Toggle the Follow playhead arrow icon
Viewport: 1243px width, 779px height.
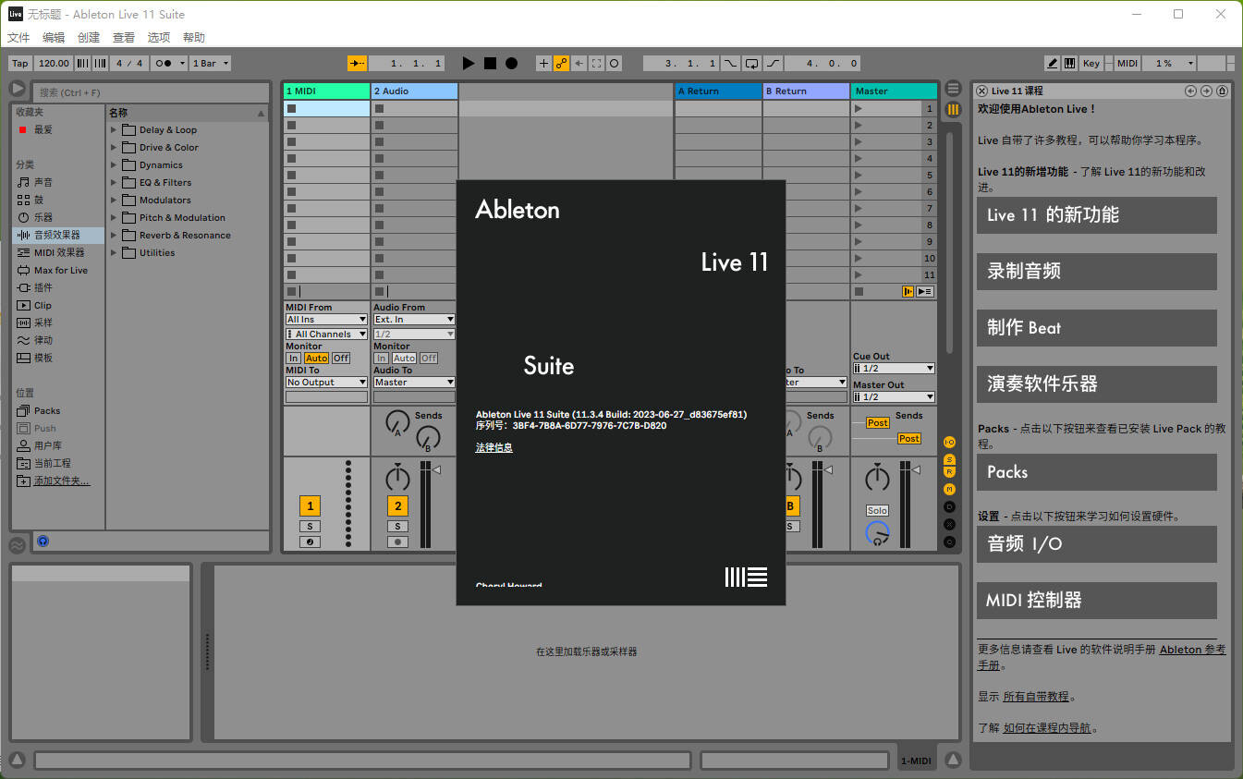(x=357, y=63)
